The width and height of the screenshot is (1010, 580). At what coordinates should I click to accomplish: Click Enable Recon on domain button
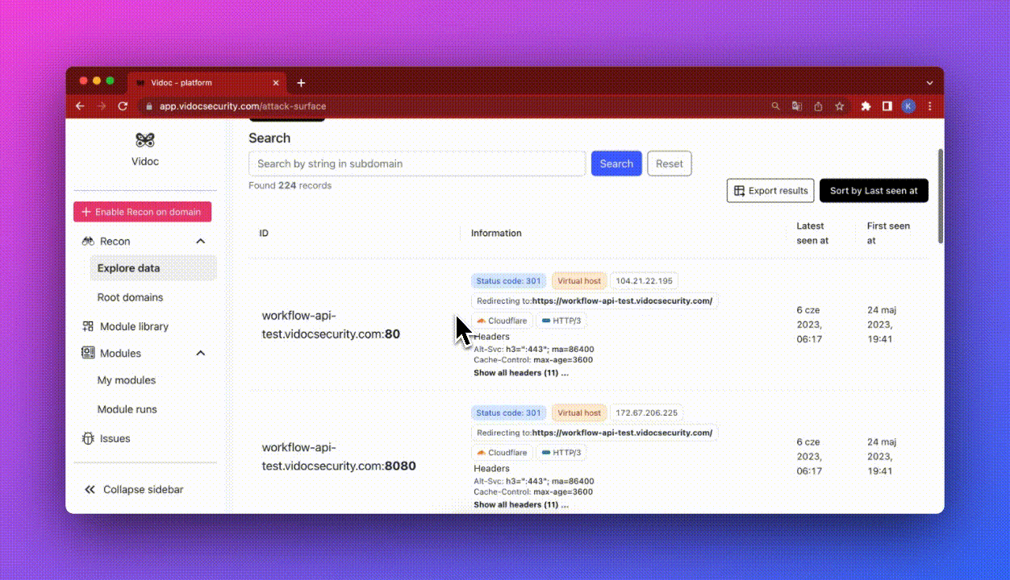click(142, 212)
